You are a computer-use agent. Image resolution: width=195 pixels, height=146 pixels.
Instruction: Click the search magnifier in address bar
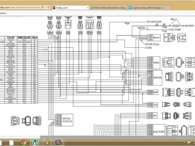42,7
